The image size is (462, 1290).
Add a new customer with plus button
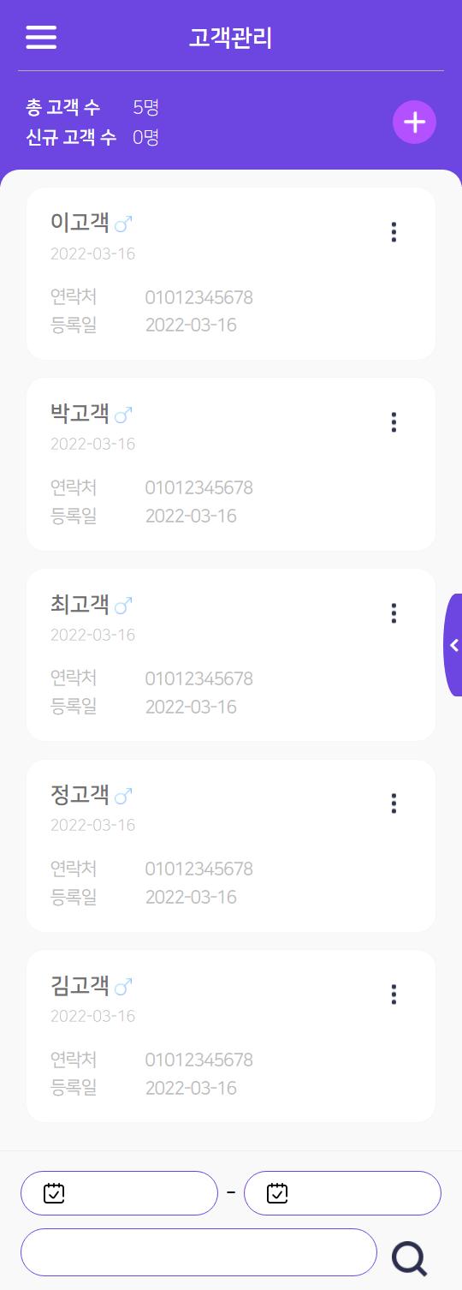click(415, 122)
